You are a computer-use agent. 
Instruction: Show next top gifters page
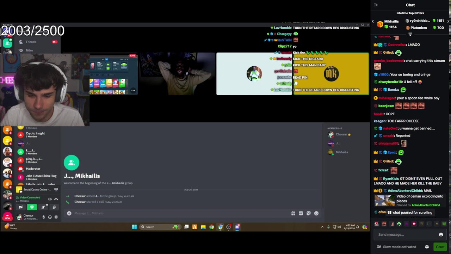pyautogui.click(x=448, y=22)
